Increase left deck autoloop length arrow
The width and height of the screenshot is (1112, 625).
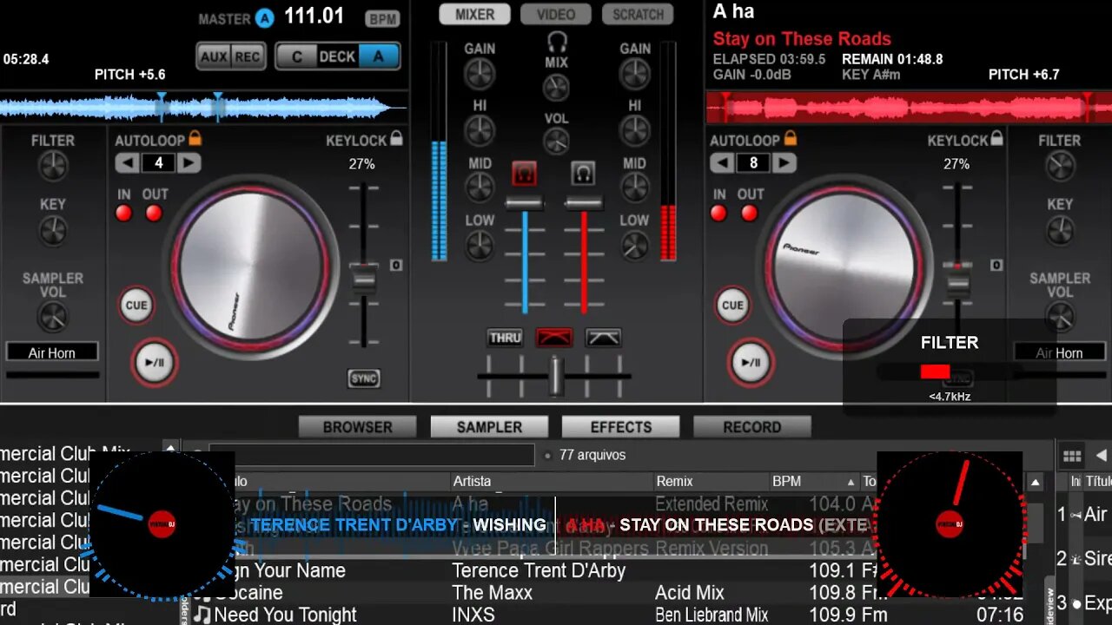click(x=189, y=162)
